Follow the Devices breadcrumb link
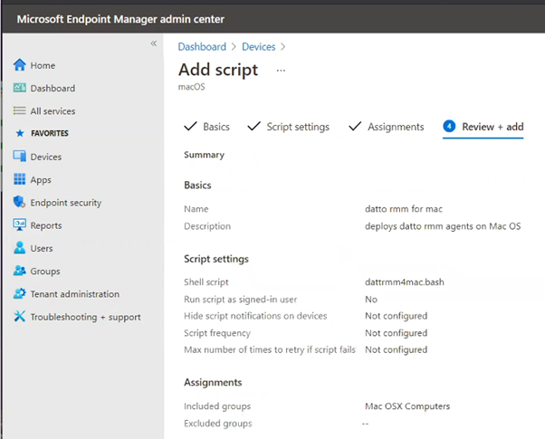545x439 pixels. [x=259, y=46]
